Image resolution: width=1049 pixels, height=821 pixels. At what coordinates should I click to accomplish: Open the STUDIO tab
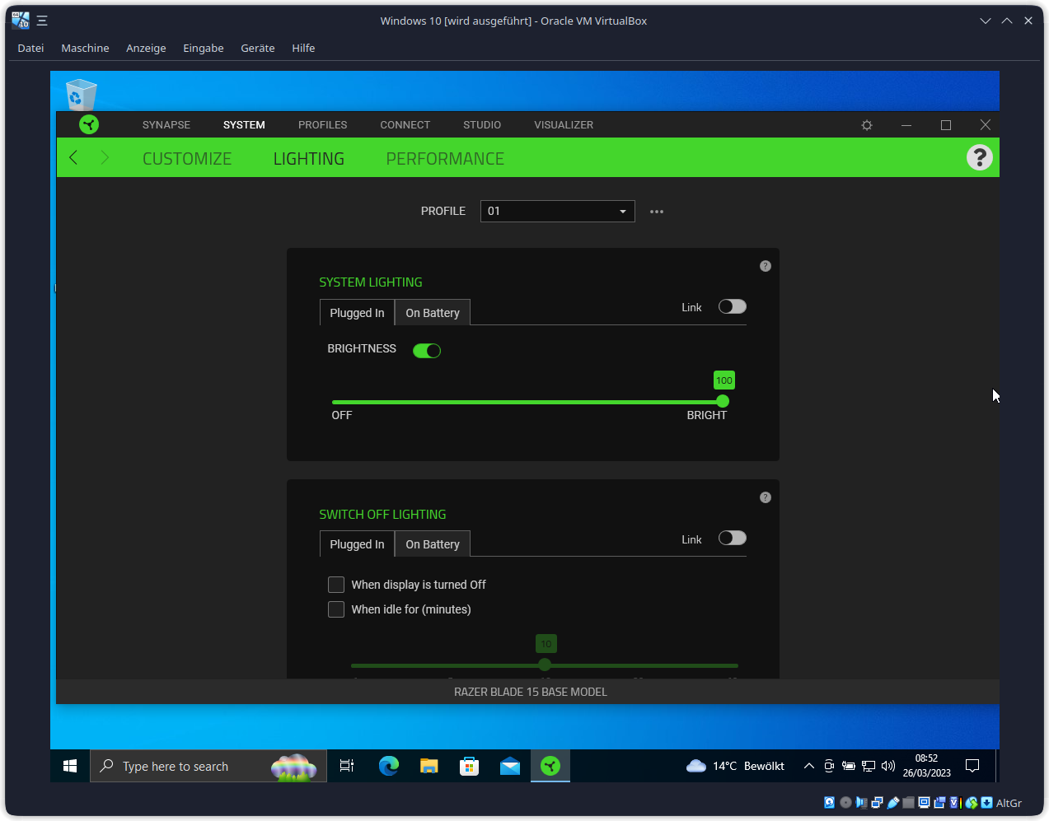pos(481,124)
